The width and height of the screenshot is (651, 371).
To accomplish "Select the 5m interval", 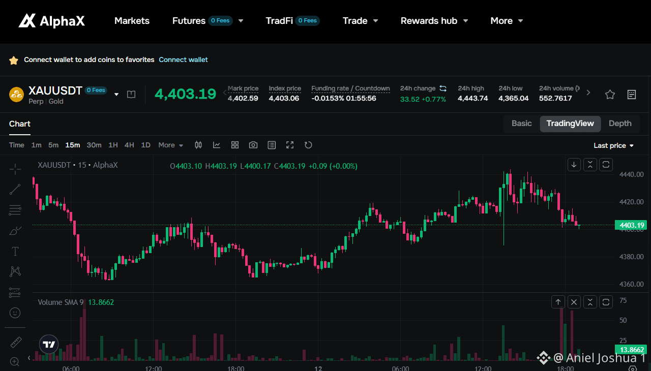I will [x=53, y=145].
